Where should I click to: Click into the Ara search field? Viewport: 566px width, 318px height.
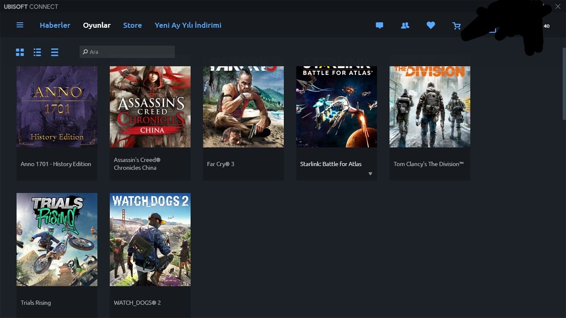(x=127, y=52)
